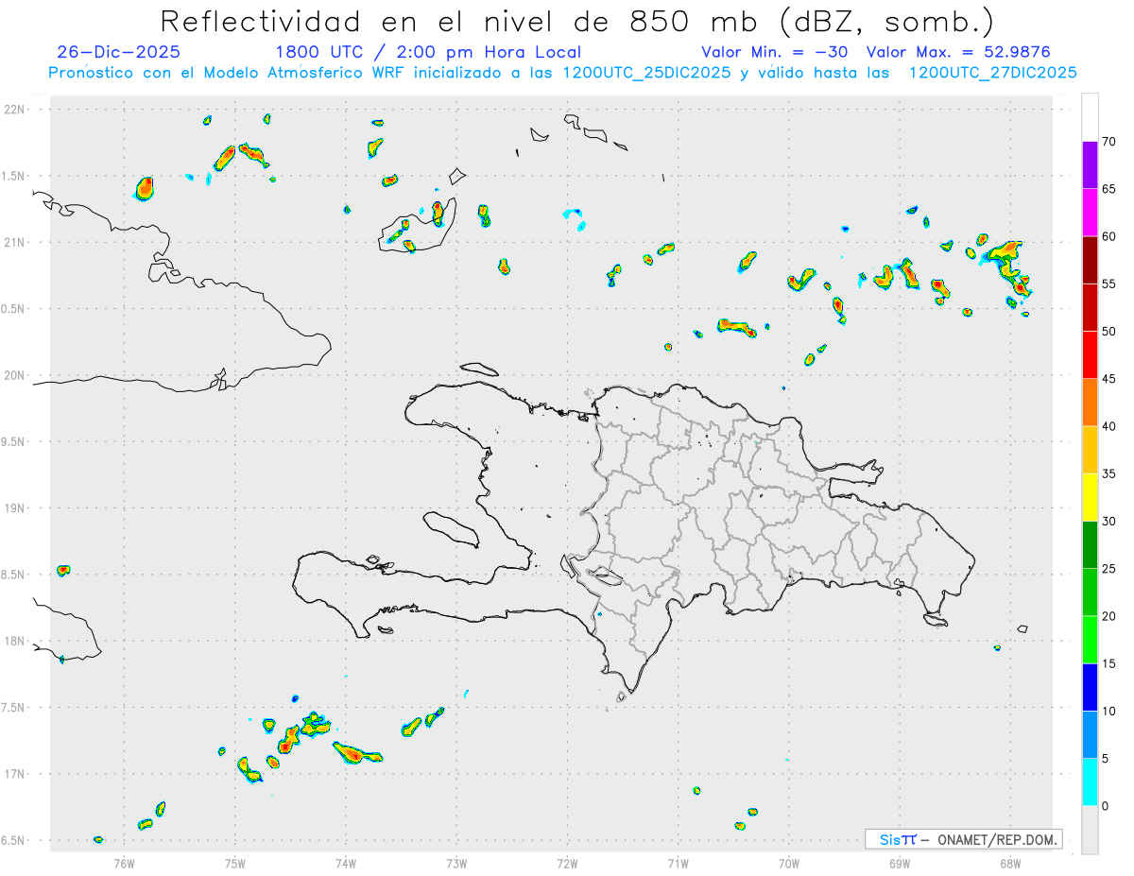The height and width of the screenshot is (876, 1134).
Task: Click the colorbar label '25'
Action: tap(1109, 569)
